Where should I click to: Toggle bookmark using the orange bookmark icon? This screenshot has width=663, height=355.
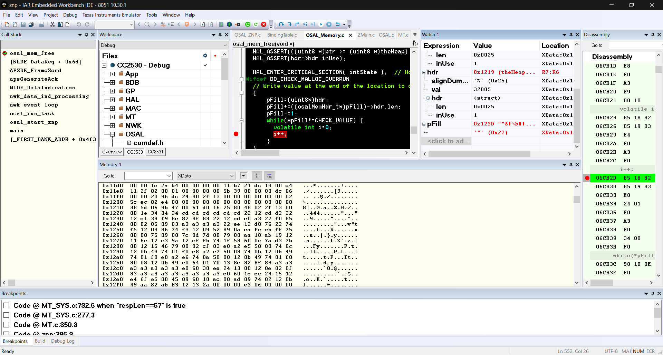coord(187,24)
